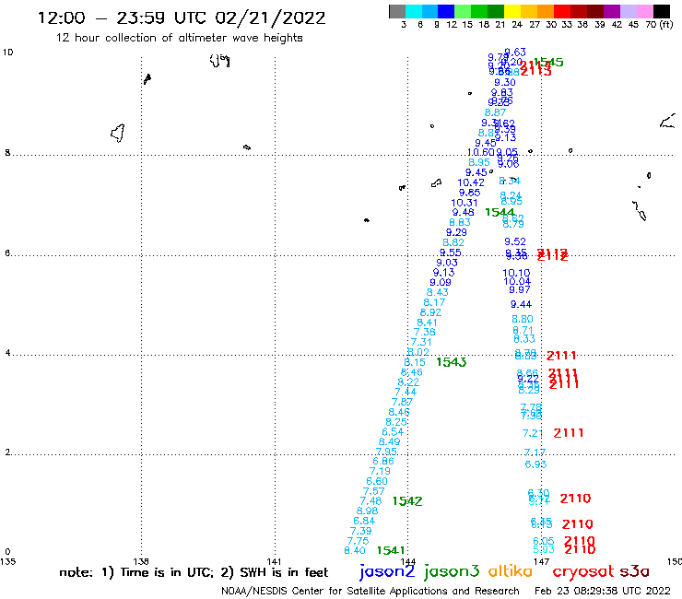
Task: Select the longitude axis label 141
Action: pyautogui.click(x=274, y=561)
